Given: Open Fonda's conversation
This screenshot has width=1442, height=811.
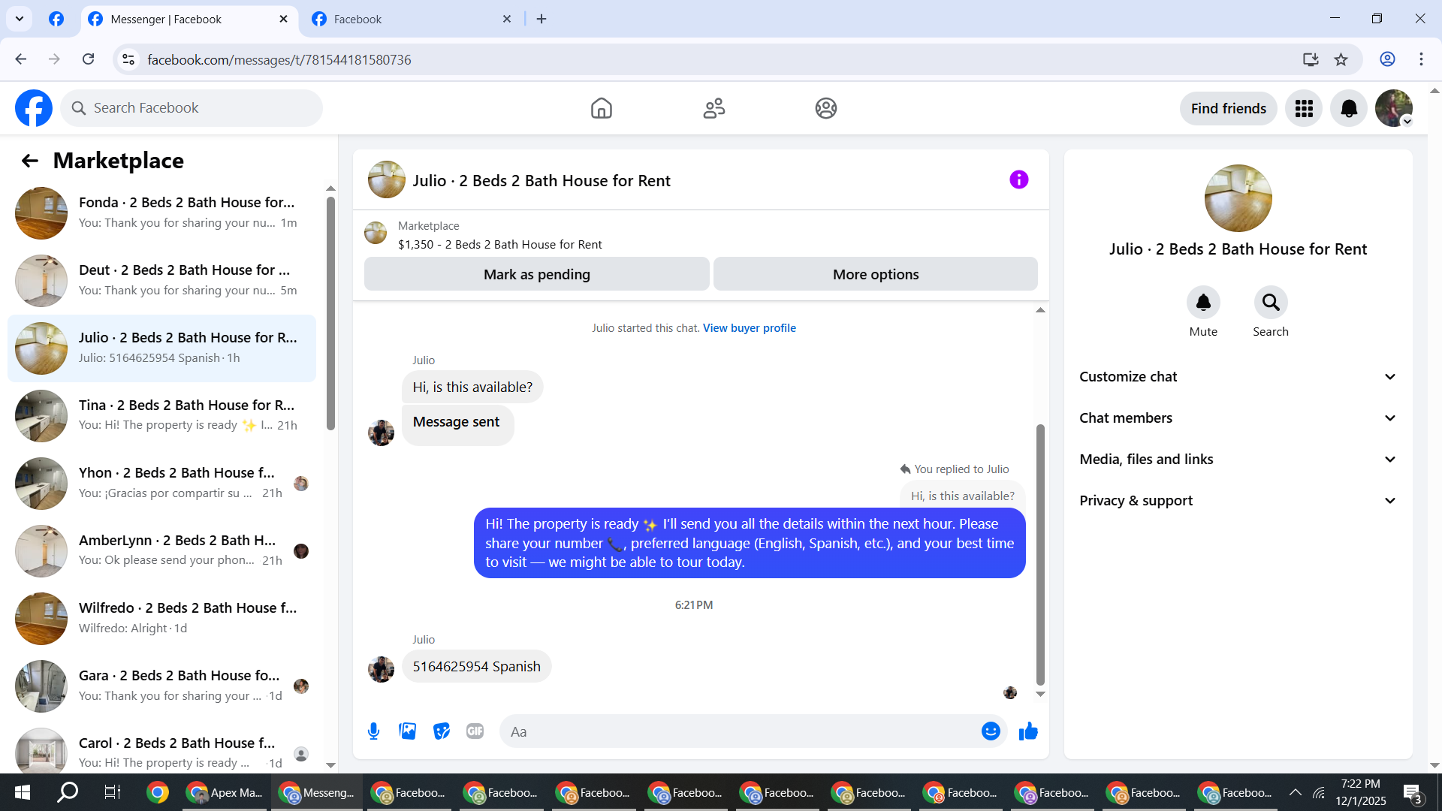Looking at the screenshot, I should [x=161, y=213].
